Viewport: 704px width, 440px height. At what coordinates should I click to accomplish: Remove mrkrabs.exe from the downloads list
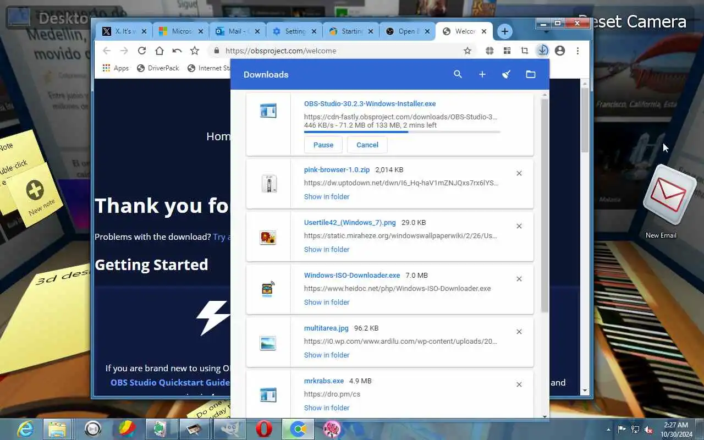click(519, 384)
